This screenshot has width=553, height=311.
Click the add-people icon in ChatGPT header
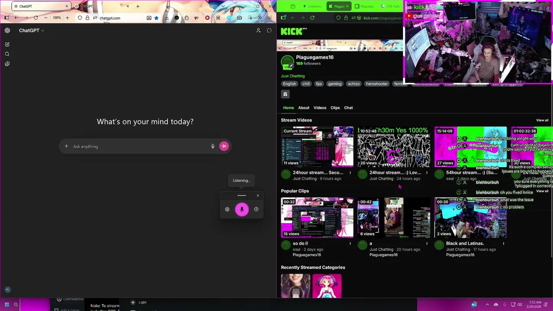click(258, 30)
